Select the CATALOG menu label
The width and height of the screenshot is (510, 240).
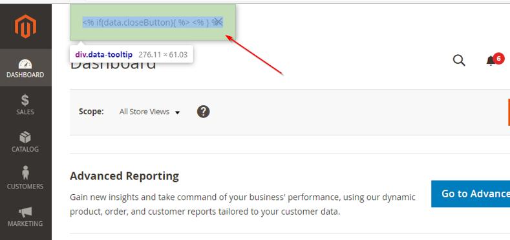pyautogui.click(x=25, y=150)
